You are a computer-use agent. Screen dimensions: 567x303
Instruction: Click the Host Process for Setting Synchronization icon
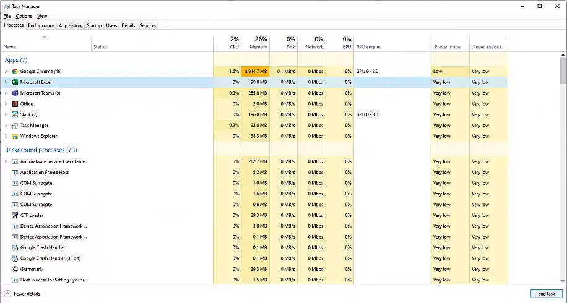15,280
